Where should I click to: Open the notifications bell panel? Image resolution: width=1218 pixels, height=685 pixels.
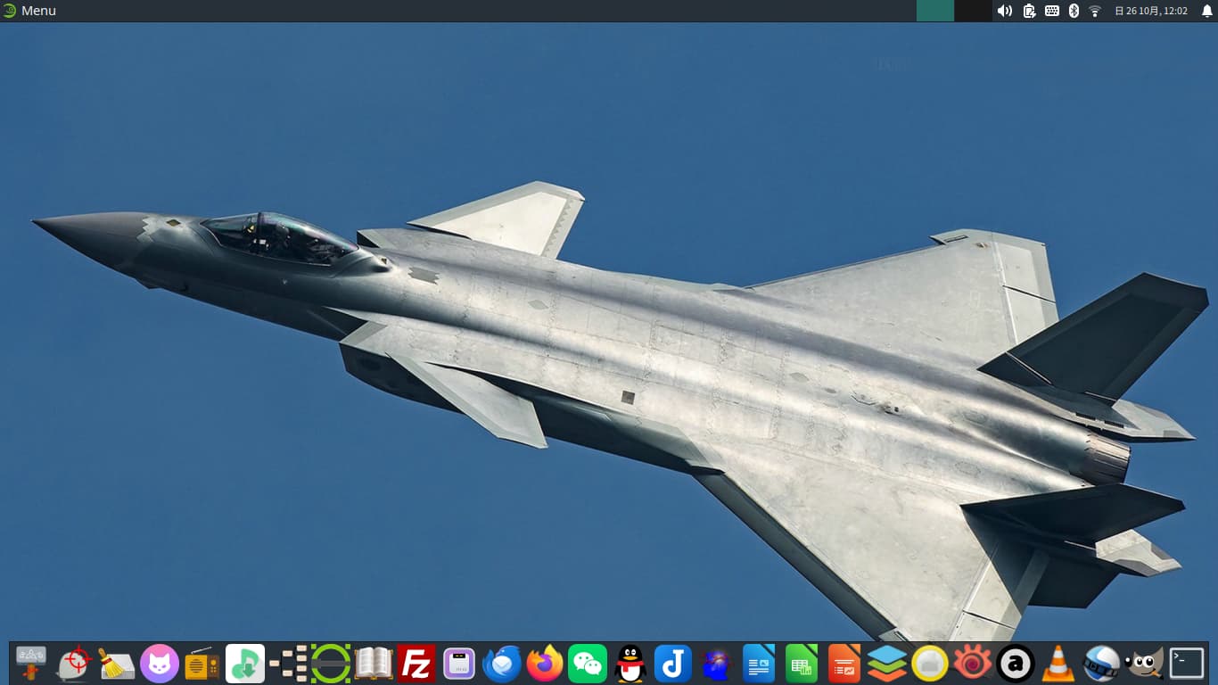(x=1207, y=11)
